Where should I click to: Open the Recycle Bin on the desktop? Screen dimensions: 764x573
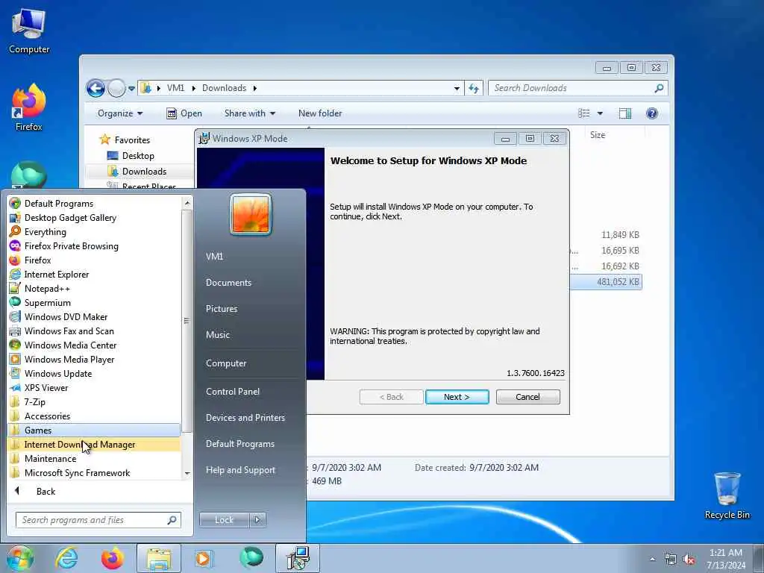point(727,495)
